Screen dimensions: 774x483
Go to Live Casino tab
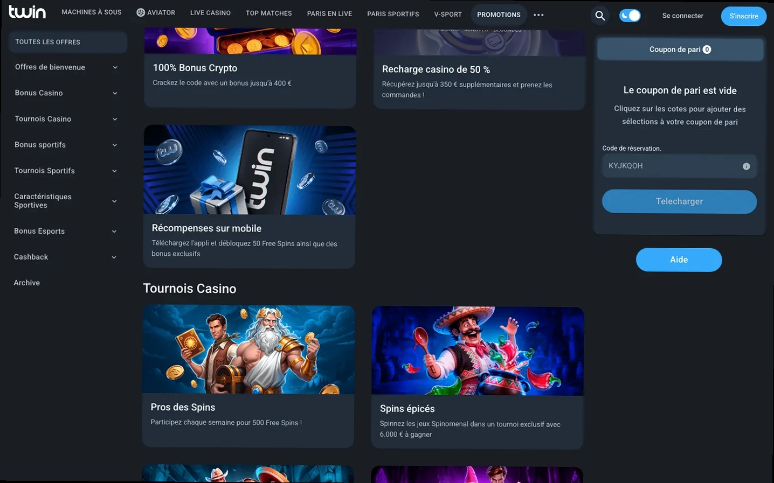[210, 13]
